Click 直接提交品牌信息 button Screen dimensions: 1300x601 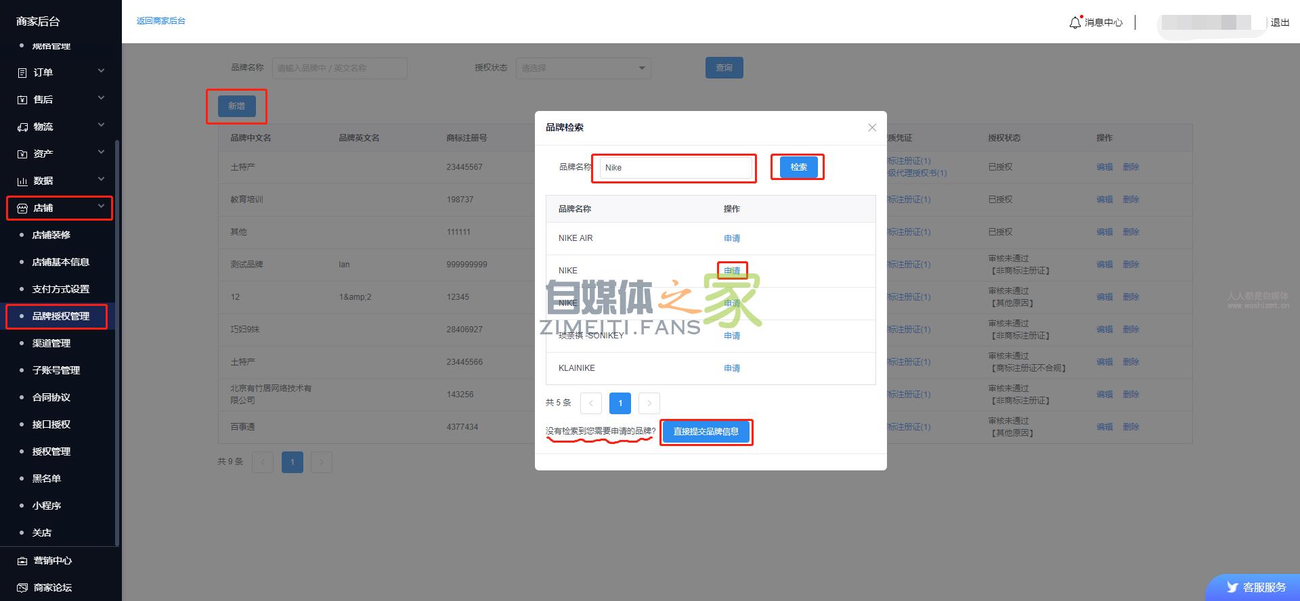[706, 432]
